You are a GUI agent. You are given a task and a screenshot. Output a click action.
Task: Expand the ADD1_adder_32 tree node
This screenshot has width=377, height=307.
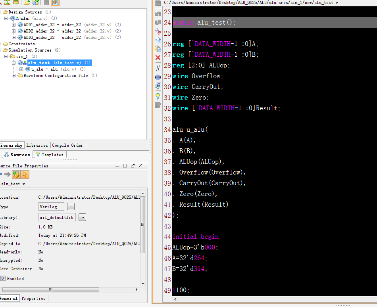pos(14,25)
